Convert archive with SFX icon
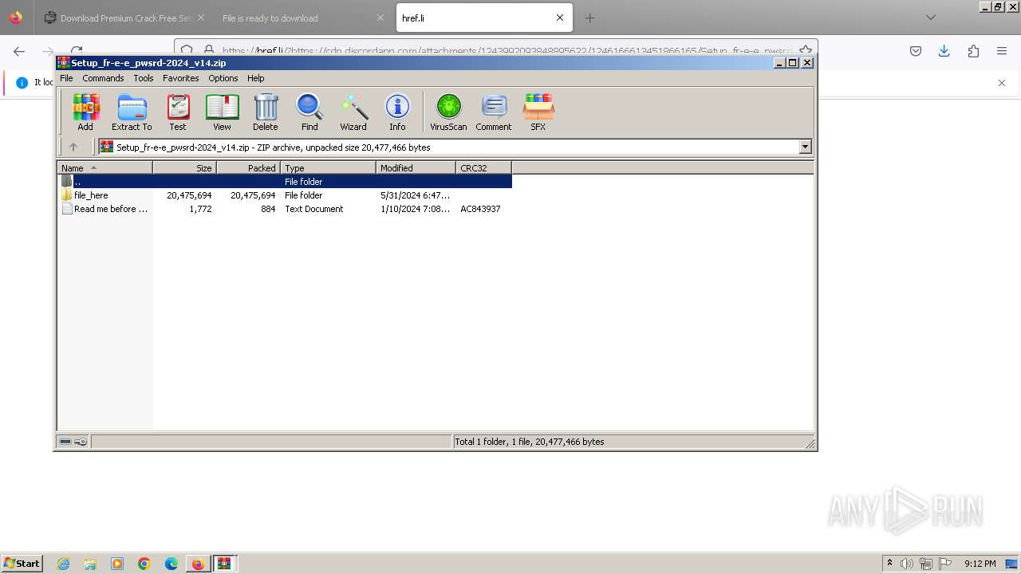This screenshot has width=1021, height=574. [x=538, y=112]
